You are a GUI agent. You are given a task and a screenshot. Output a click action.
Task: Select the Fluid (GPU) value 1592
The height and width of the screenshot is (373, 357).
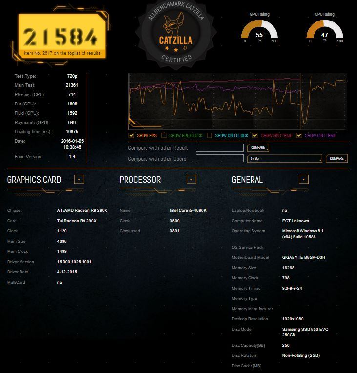[72, 113]
